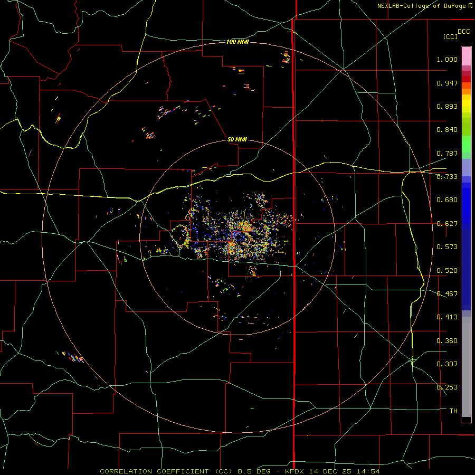The height and width of the screenshot is (475, 475).
Task: Click the 100 NMI range ring label
Action: [237, 42]
